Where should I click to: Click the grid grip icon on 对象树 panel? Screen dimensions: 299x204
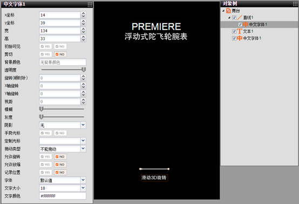[295, 4]
